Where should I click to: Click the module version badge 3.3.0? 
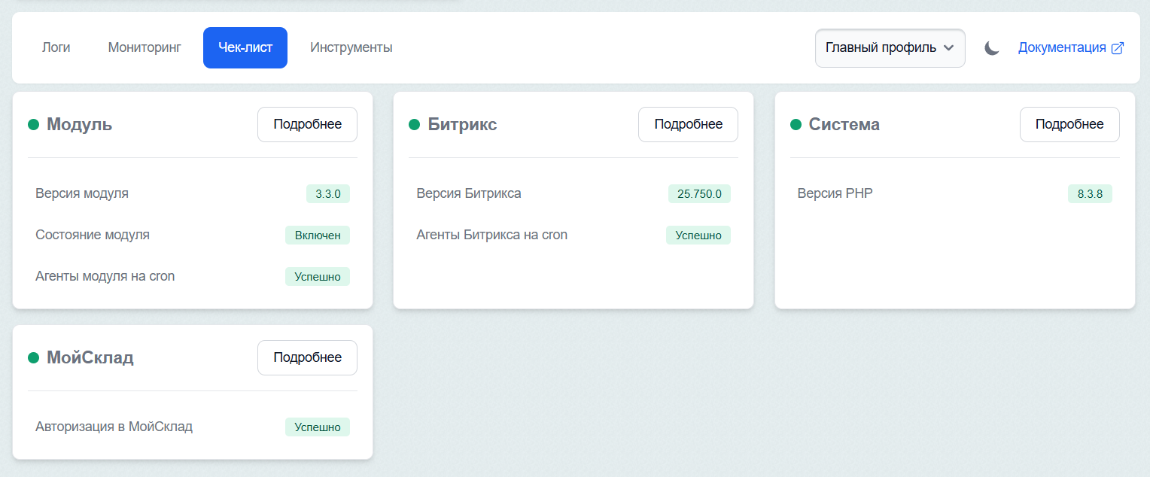coord(328,194)
